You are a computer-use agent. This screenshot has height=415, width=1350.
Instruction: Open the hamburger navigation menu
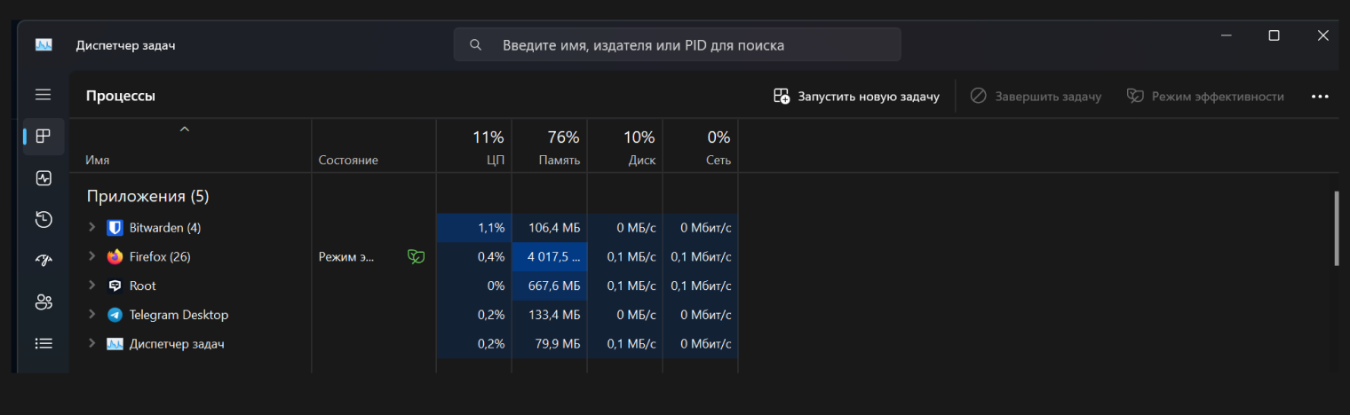point(44,95)
